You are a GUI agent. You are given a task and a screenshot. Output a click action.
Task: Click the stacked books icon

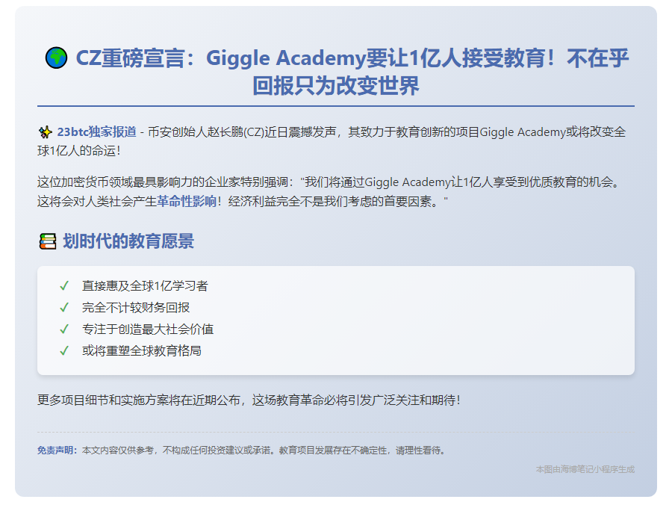48,241
